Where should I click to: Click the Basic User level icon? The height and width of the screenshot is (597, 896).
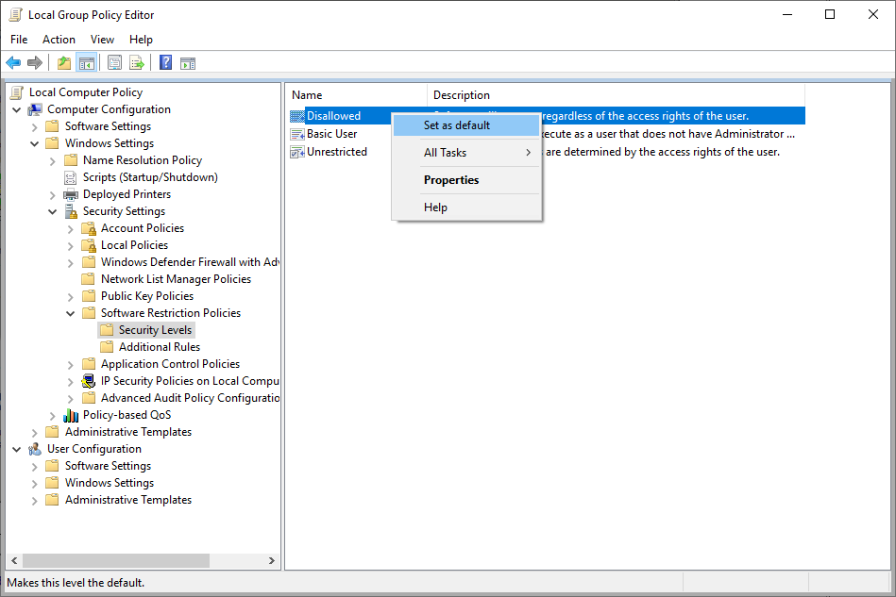coord(297,134)
